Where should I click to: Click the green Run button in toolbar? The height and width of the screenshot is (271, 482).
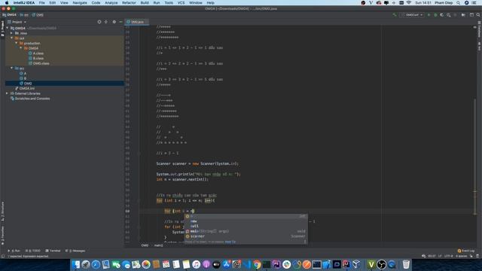coord(429,15)
